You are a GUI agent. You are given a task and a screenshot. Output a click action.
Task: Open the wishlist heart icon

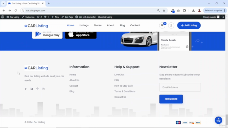click(x=162, y=25)
